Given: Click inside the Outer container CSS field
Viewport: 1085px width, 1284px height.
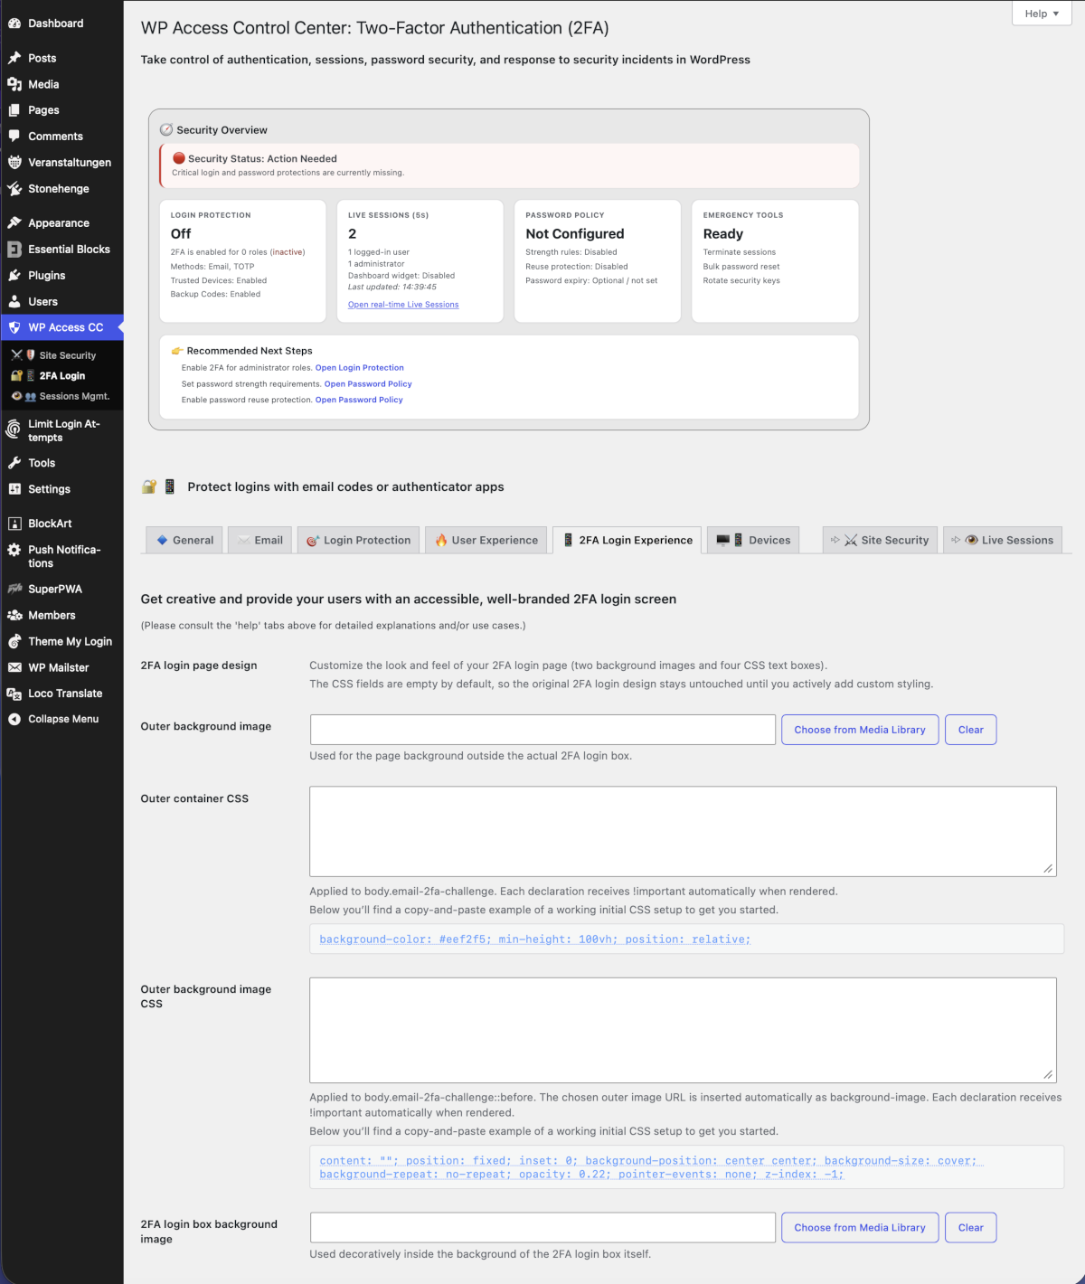Looking at the screenshot, I should pos(683,830).
